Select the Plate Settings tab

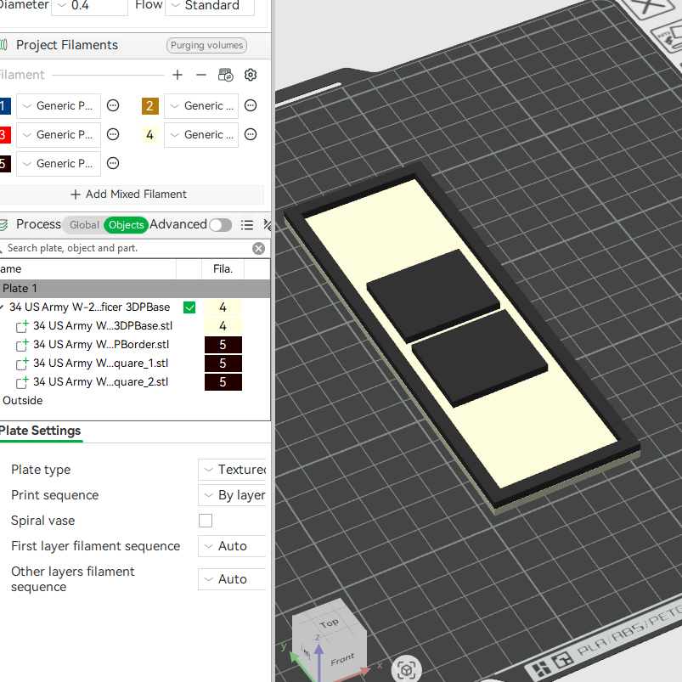40,431
